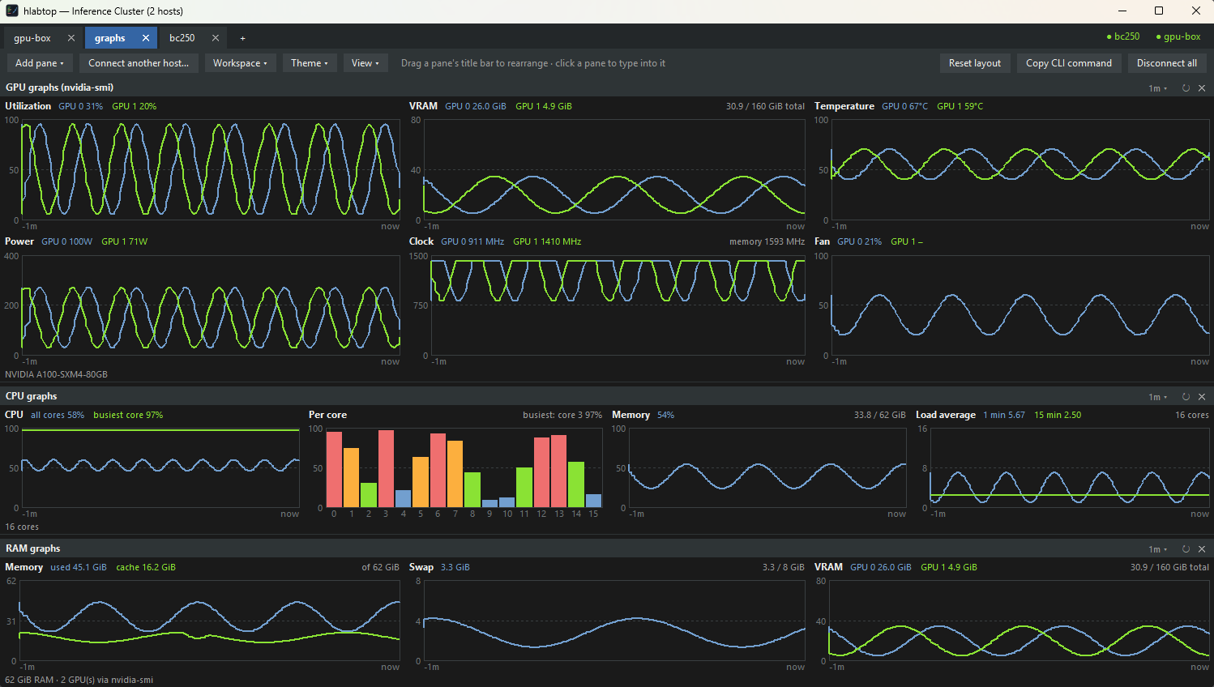Copy the CLI command
The image size is (1214, 687).
pyautogui.click(x=1069, y=63)
